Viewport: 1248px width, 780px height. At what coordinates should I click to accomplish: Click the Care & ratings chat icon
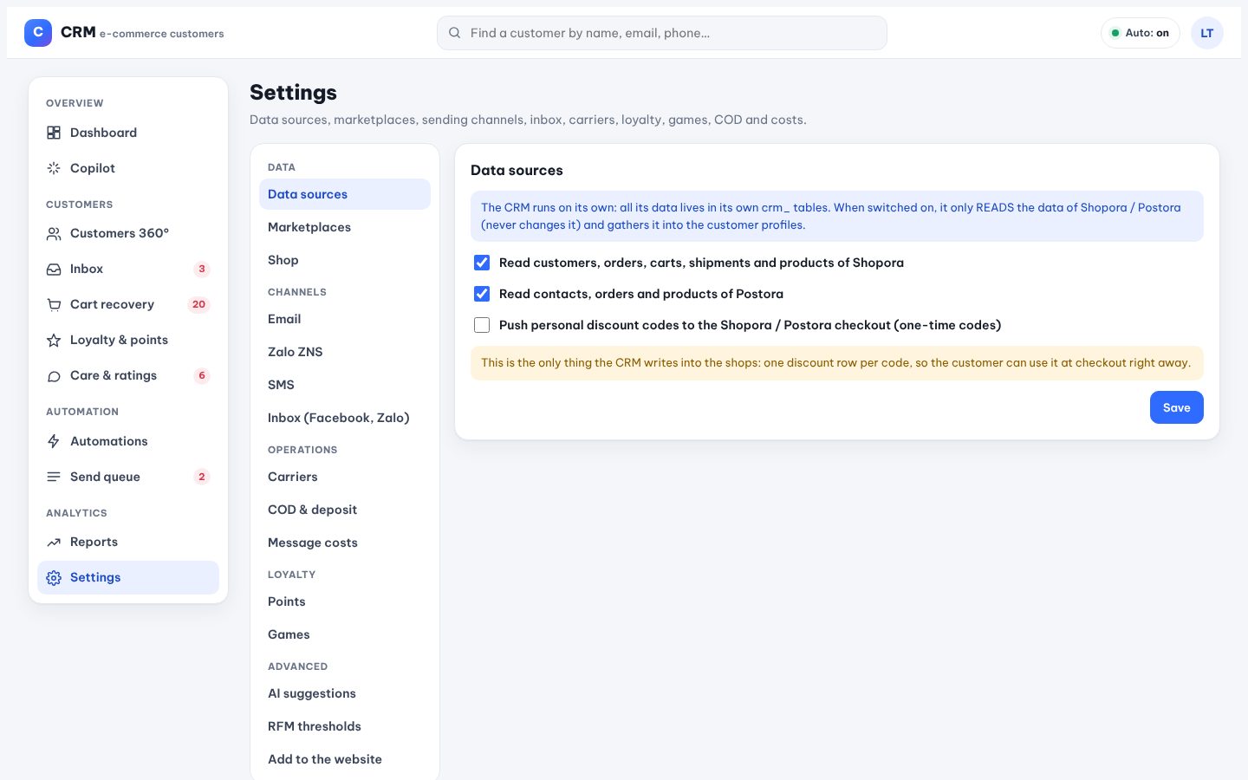[54, 375]
